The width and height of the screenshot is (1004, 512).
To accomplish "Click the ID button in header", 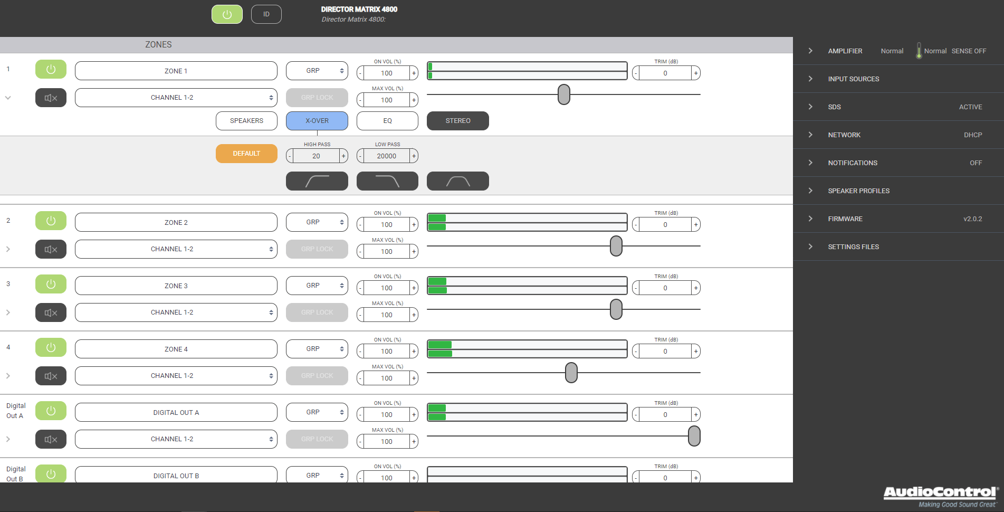I will (x=266, y=14).
